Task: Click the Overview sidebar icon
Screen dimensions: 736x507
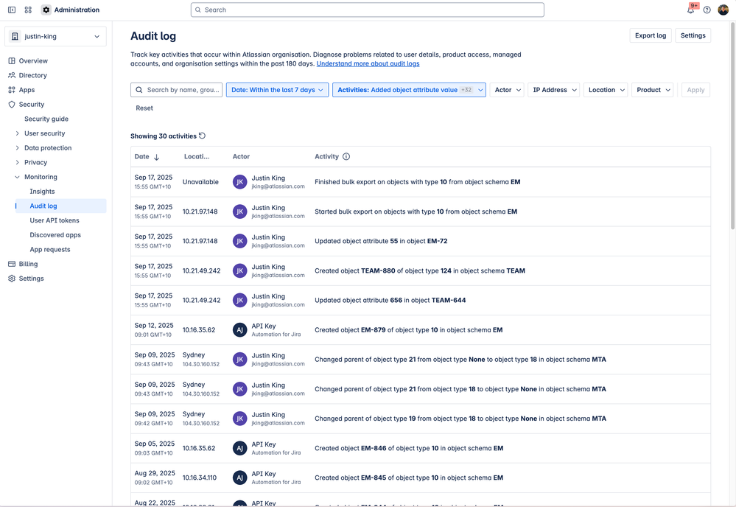Action: 12,60
